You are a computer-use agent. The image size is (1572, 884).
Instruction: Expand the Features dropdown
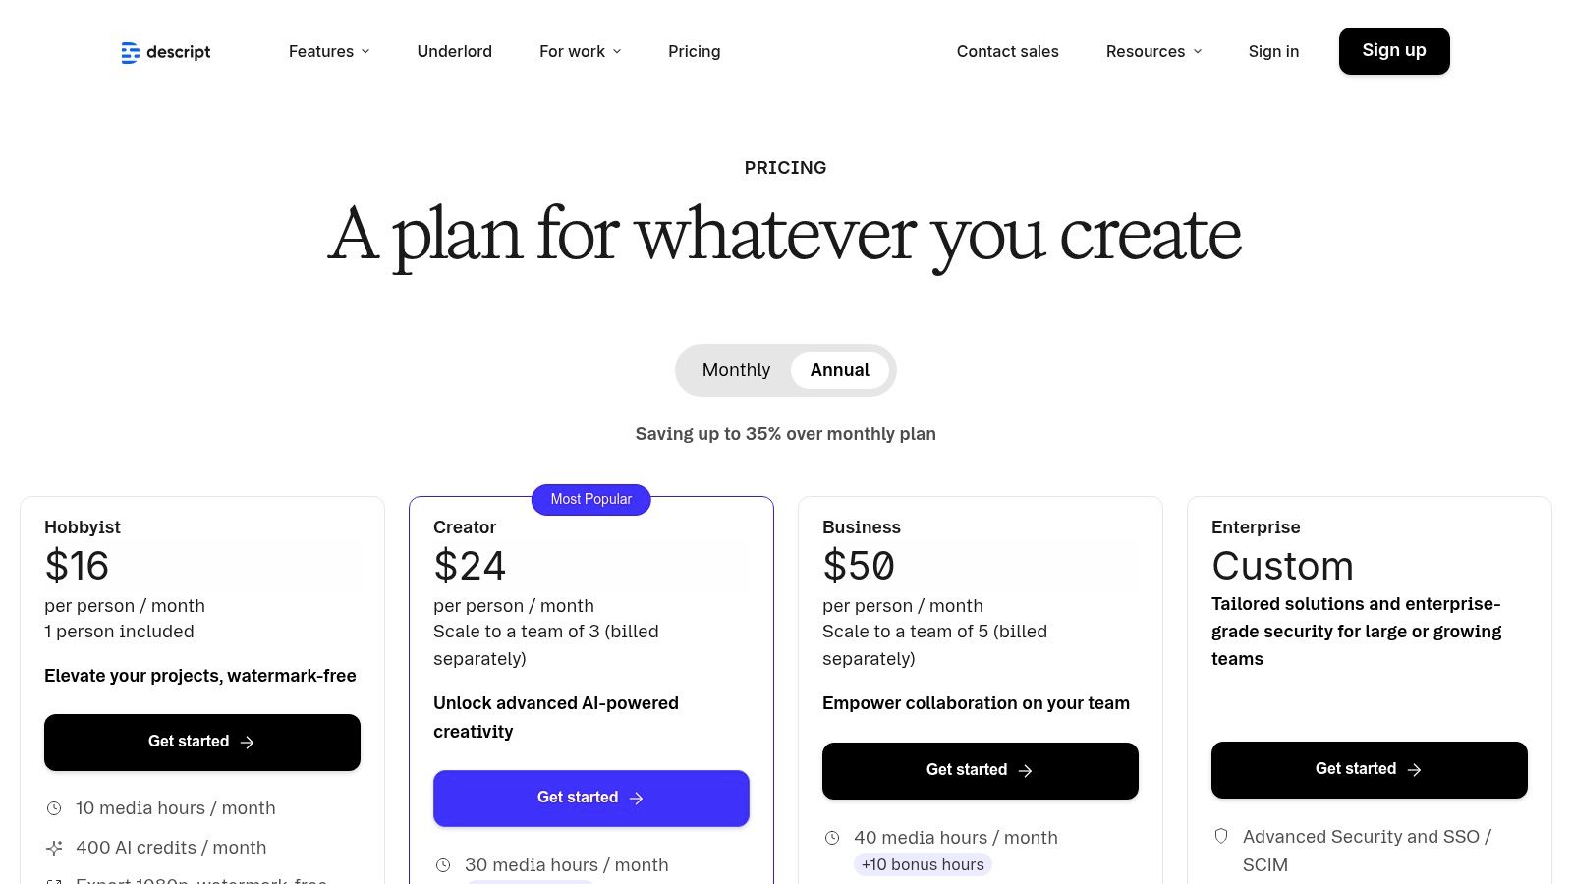click(328, 51)
